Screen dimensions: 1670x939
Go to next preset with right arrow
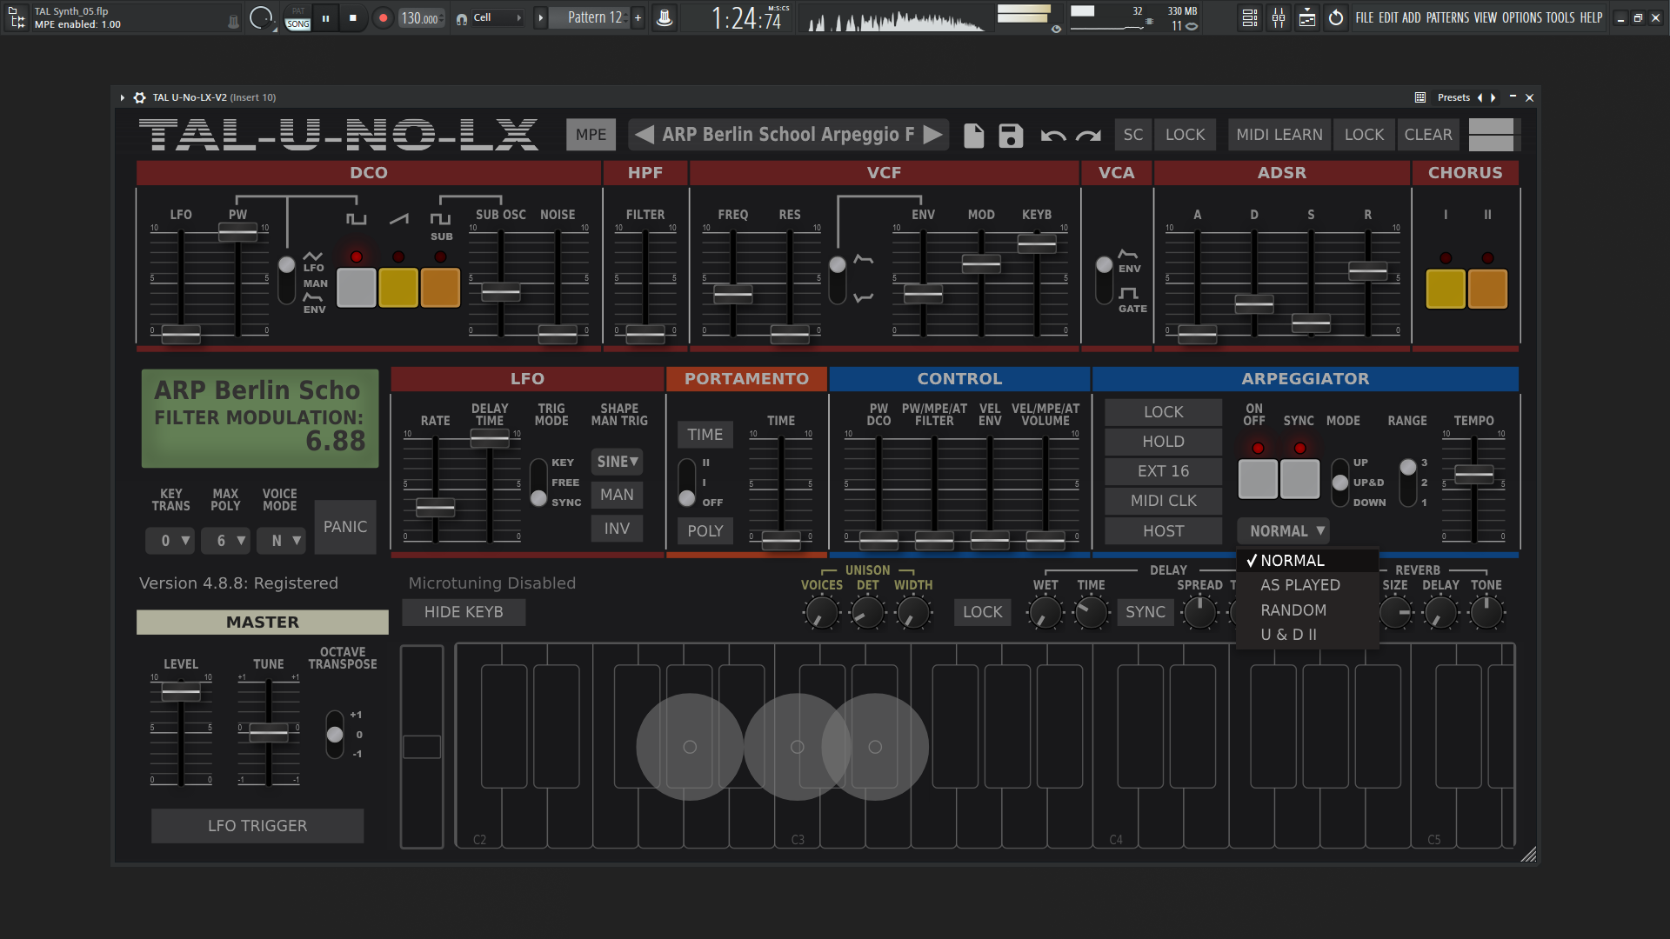(x=933, y=135)
